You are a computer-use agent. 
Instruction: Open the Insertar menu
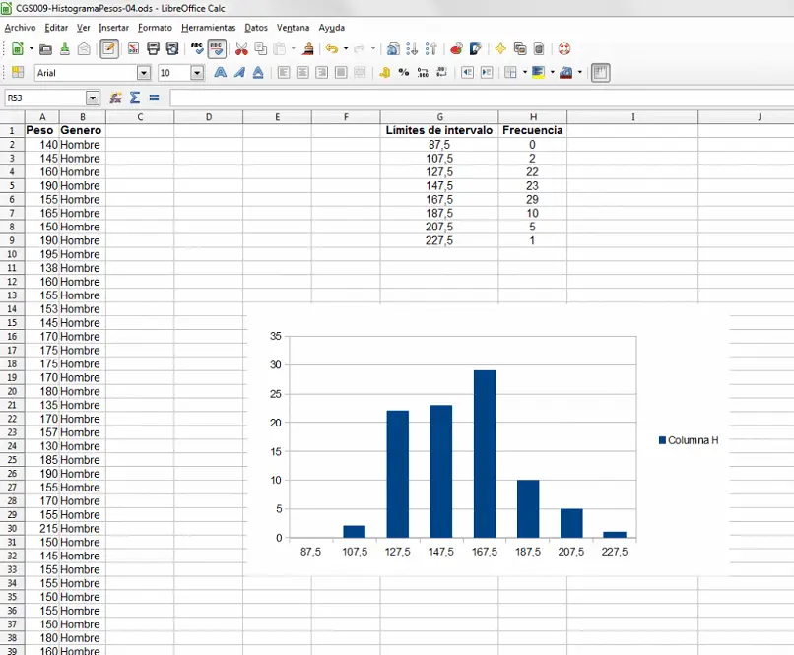click(x=112, y=28)
